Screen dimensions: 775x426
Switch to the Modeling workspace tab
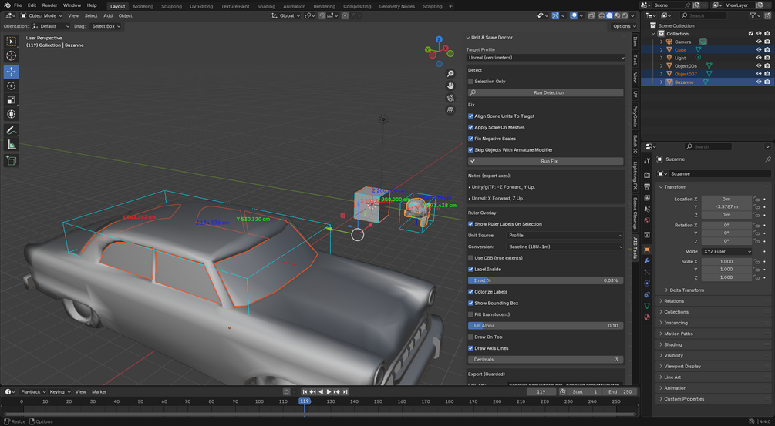pyautogui.click(x=143, y=6)
